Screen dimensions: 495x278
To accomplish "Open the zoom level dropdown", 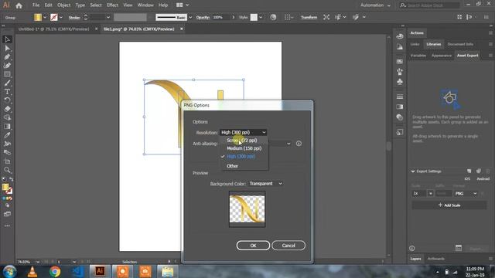I will (x=38, y=262).
